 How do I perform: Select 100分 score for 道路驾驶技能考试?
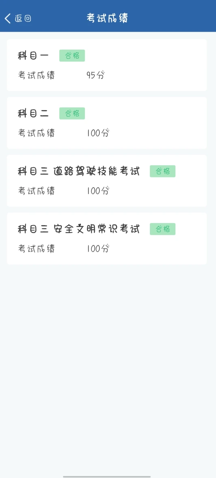(98, 191)
